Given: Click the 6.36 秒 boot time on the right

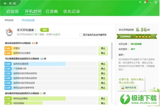Looking at the screenshot, I should click(x=143, y=30).
